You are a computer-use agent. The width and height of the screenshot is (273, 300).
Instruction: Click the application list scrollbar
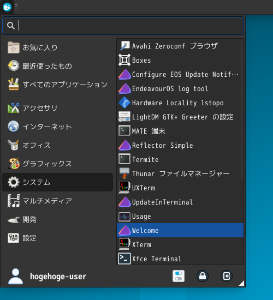point(242,110)
